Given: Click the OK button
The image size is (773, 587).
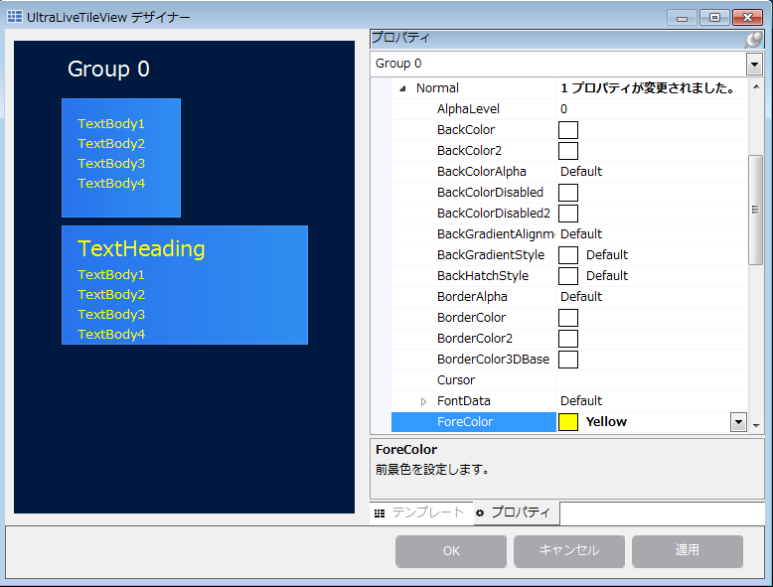Looking at the screenshot, I should [x=451, y=551].
